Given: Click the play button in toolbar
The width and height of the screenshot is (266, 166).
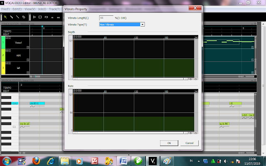Looking at the screenshot, I should coord(34,17).
